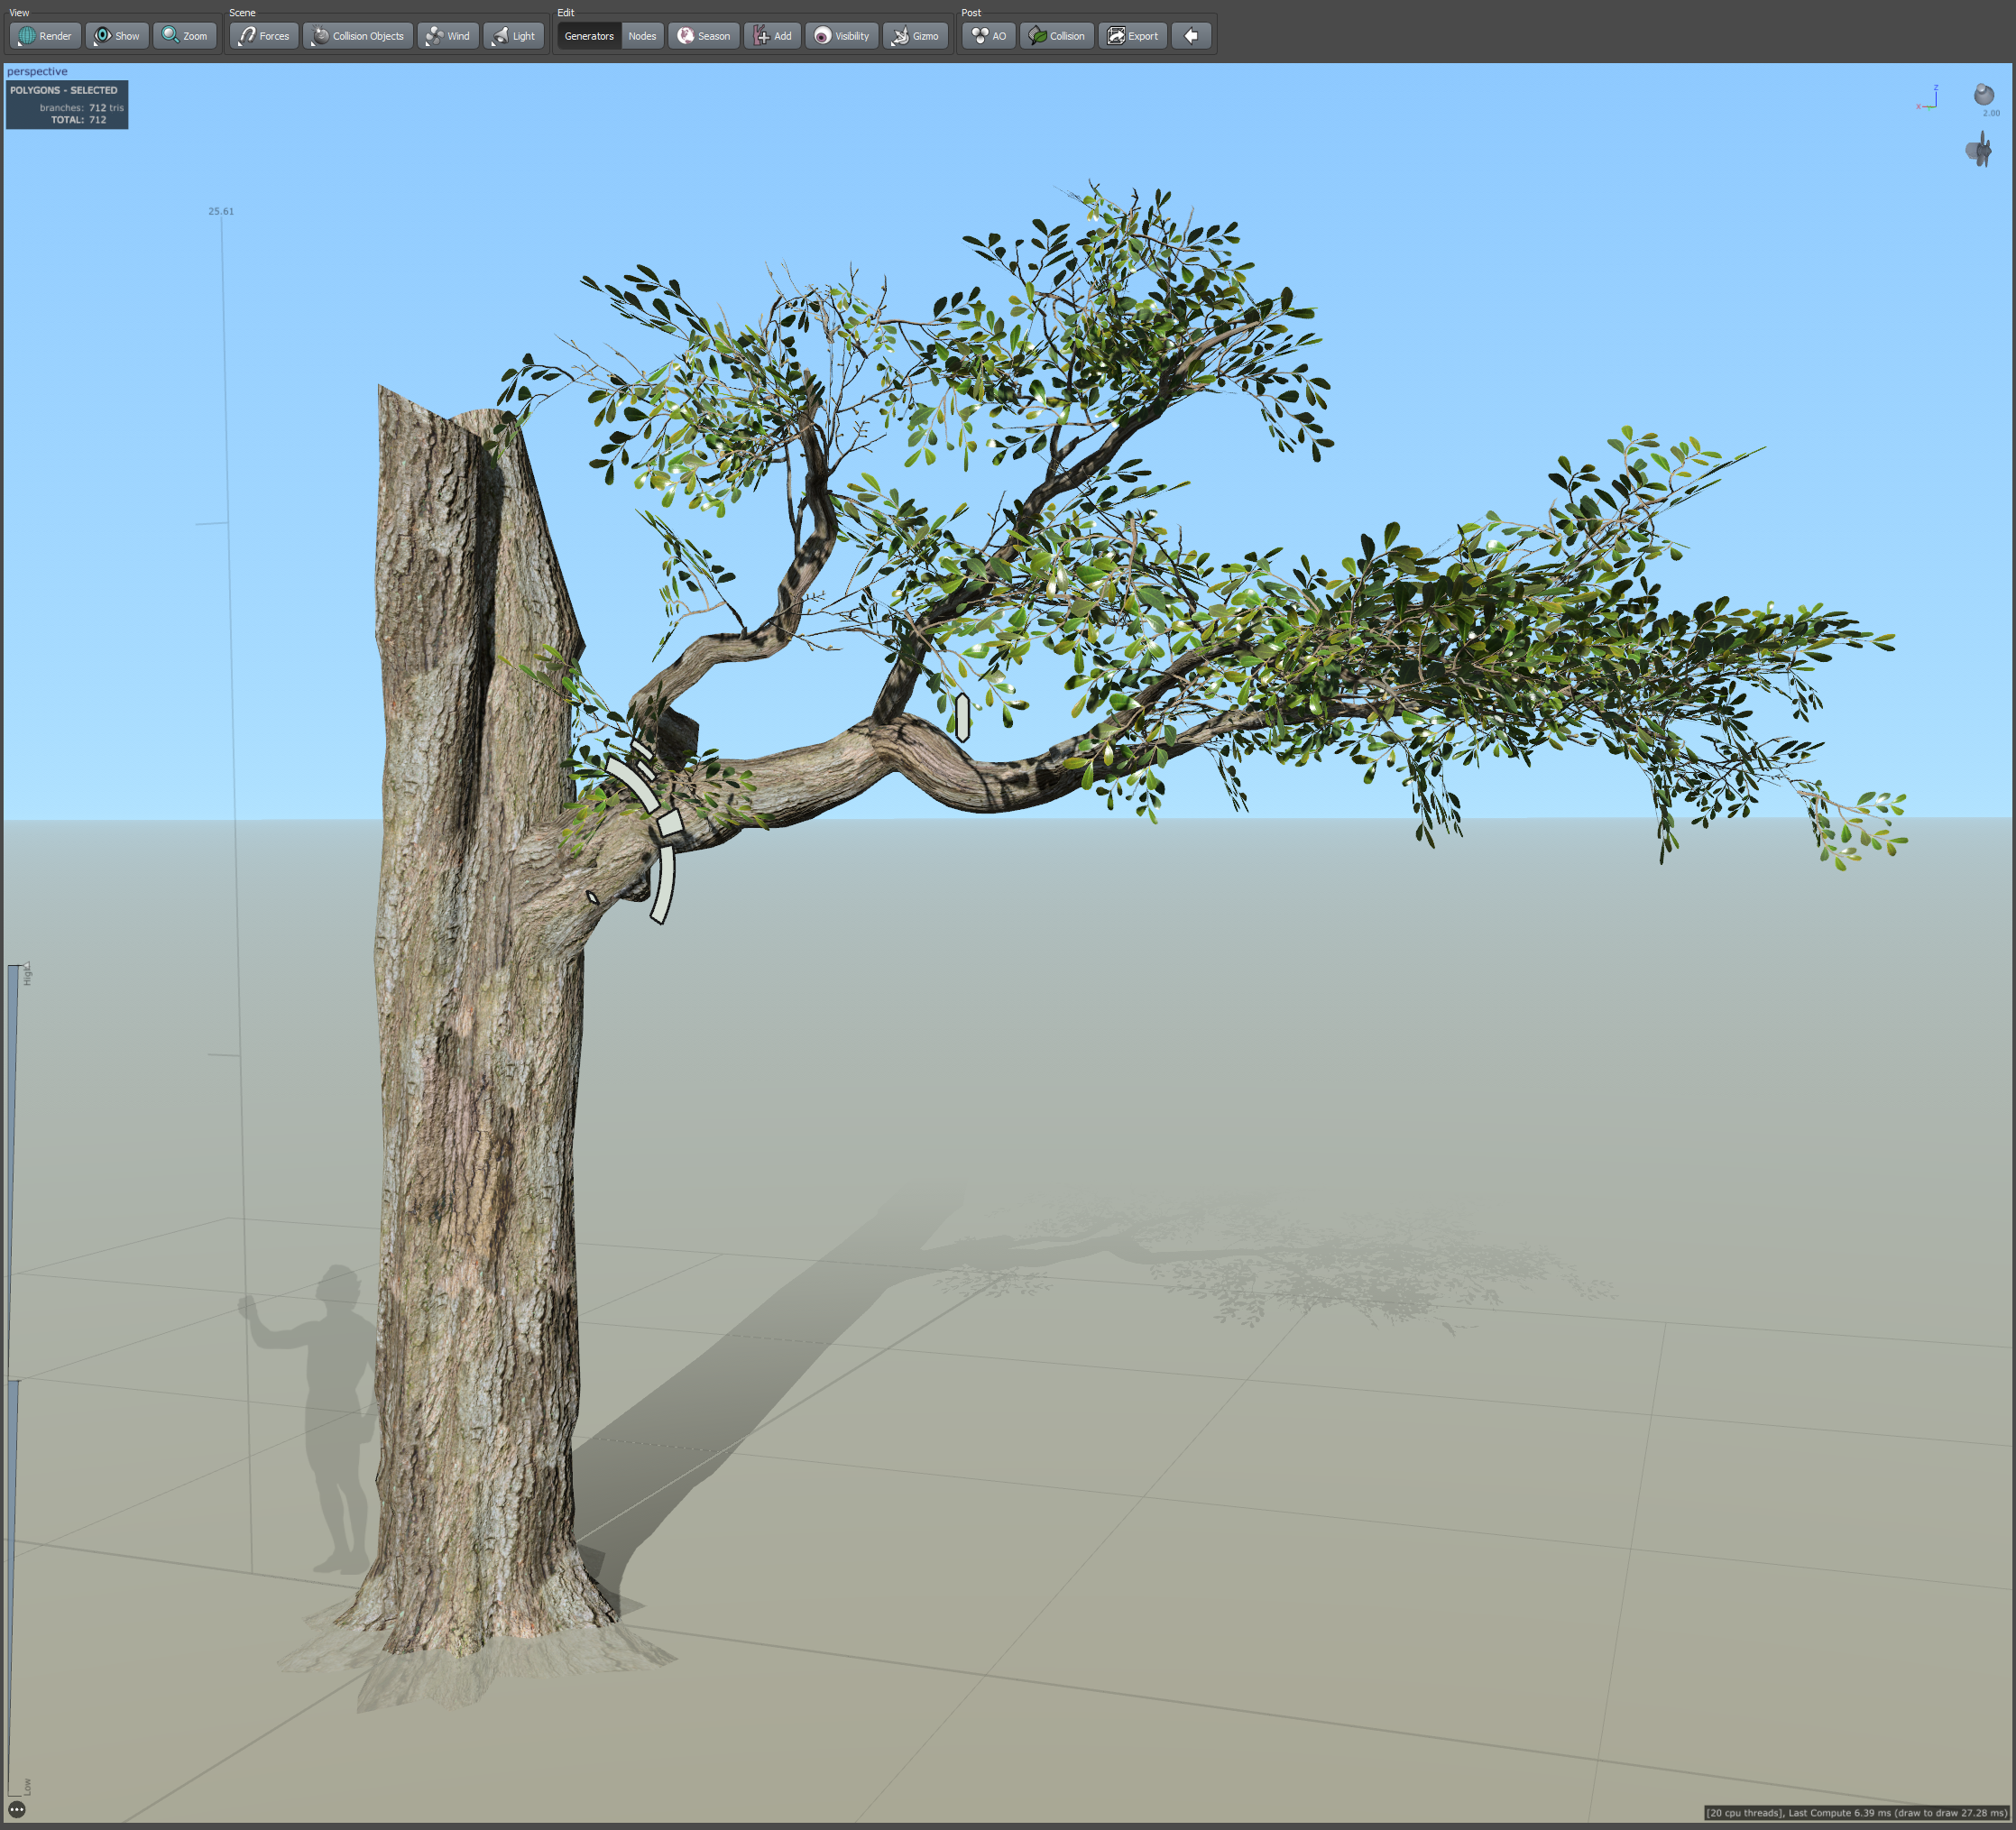
Task: Click the perspective view label
Action: point(37,71)
